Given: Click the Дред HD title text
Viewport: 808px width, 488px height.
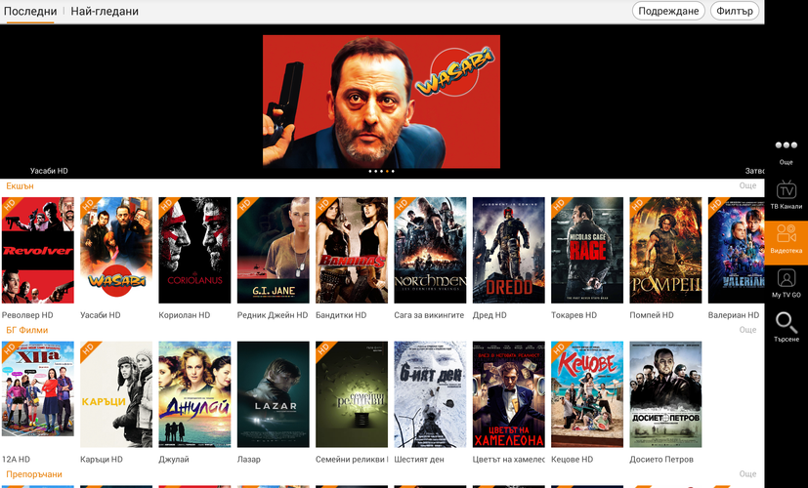Looking at the screenshot, I should pos(489,315).
